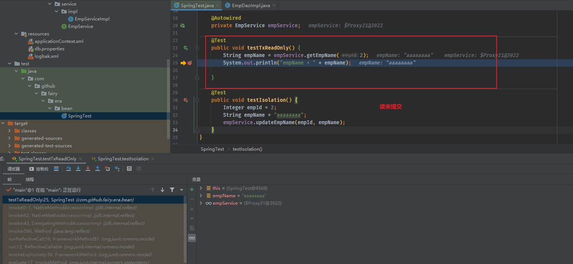Click testIsolation() in the breadcrumb bar

247,149
